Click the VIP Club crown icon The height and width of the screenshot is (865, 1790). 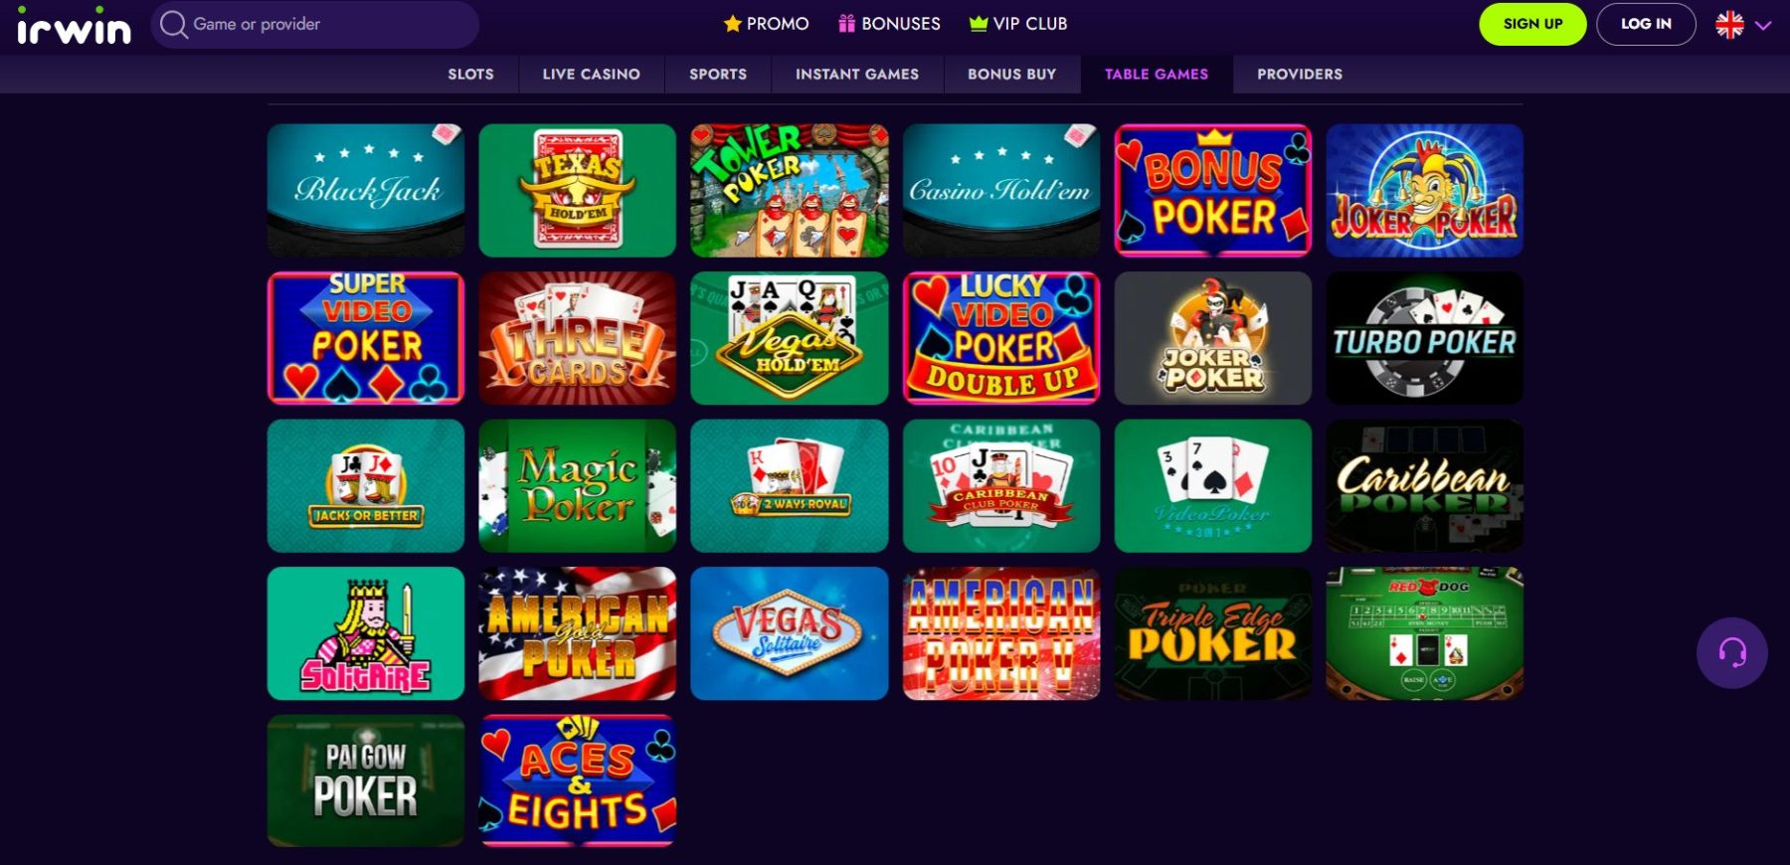pos(979,24)
